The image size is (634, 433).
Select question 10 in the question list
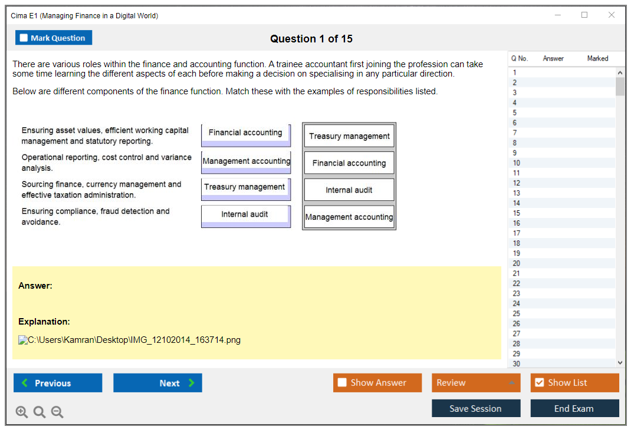coord(517,163)
